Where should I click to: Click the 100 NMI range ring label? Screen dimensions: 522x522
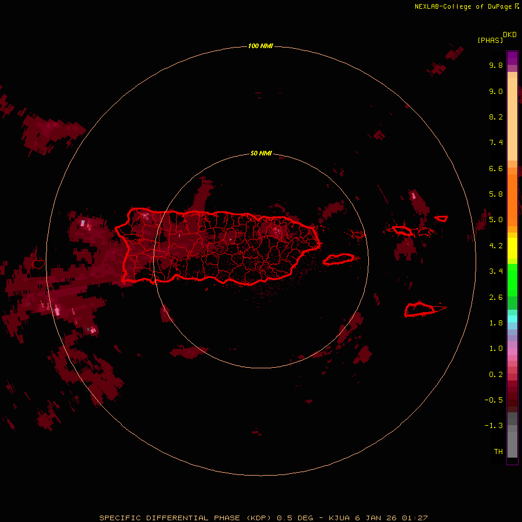pyautogui.click(x=260, y=46)
